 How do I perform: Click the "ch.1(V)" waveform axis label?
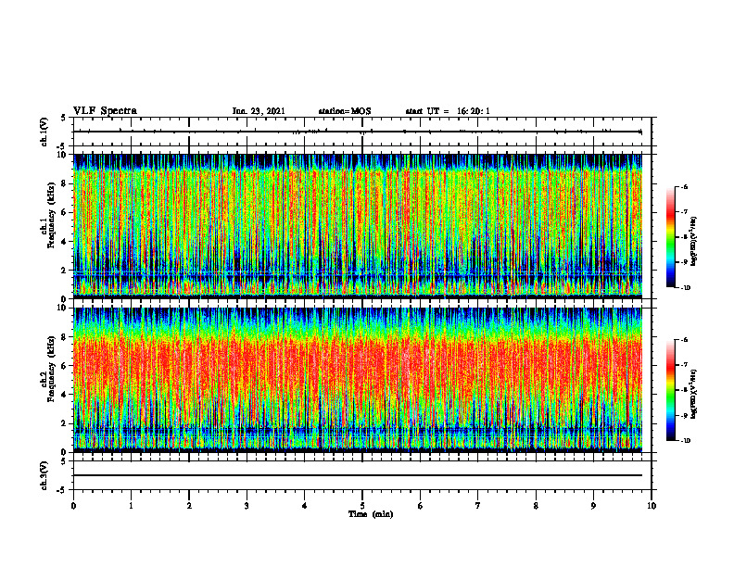[44, 132]
